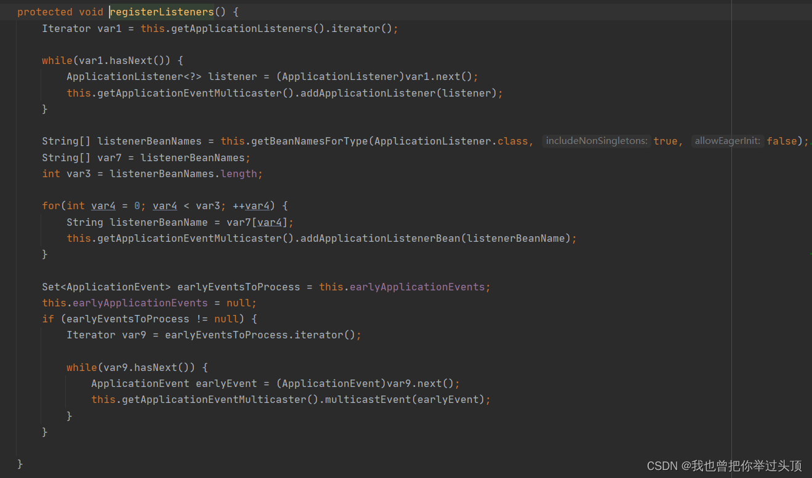
Task: Click the registerListeners method name
Action: coord(162,12)
